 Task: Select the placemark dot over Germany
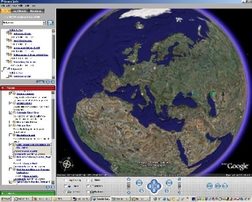155,68
